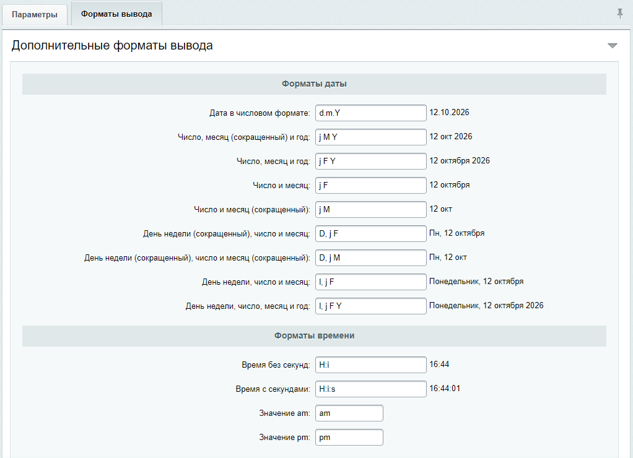Select the Форматы даты section header
The image size is (633, 458).
[314, 84]
